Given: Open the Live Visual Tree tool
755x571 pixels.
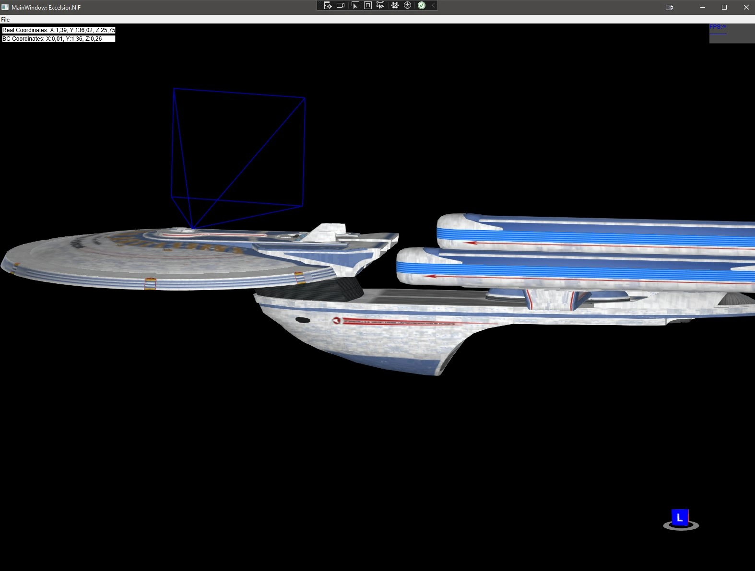Looking at the screenshot, I should click(328, 5).
